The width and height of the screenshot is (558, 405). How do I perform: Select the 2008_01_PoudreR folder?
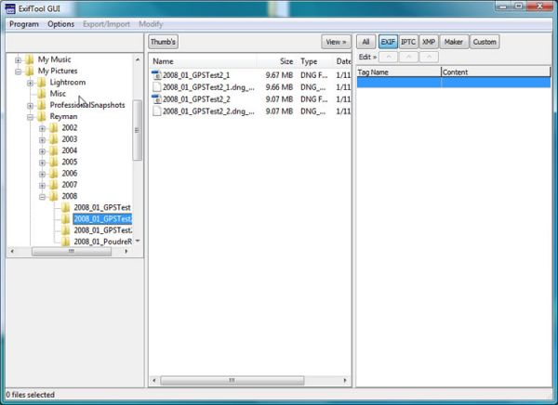point(103,242)
